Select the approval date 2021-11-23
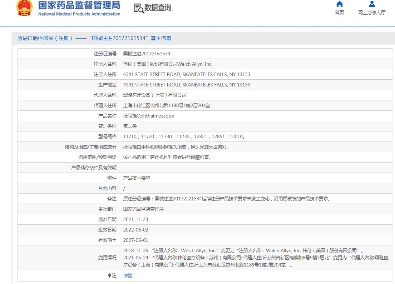 coord(135,219)
